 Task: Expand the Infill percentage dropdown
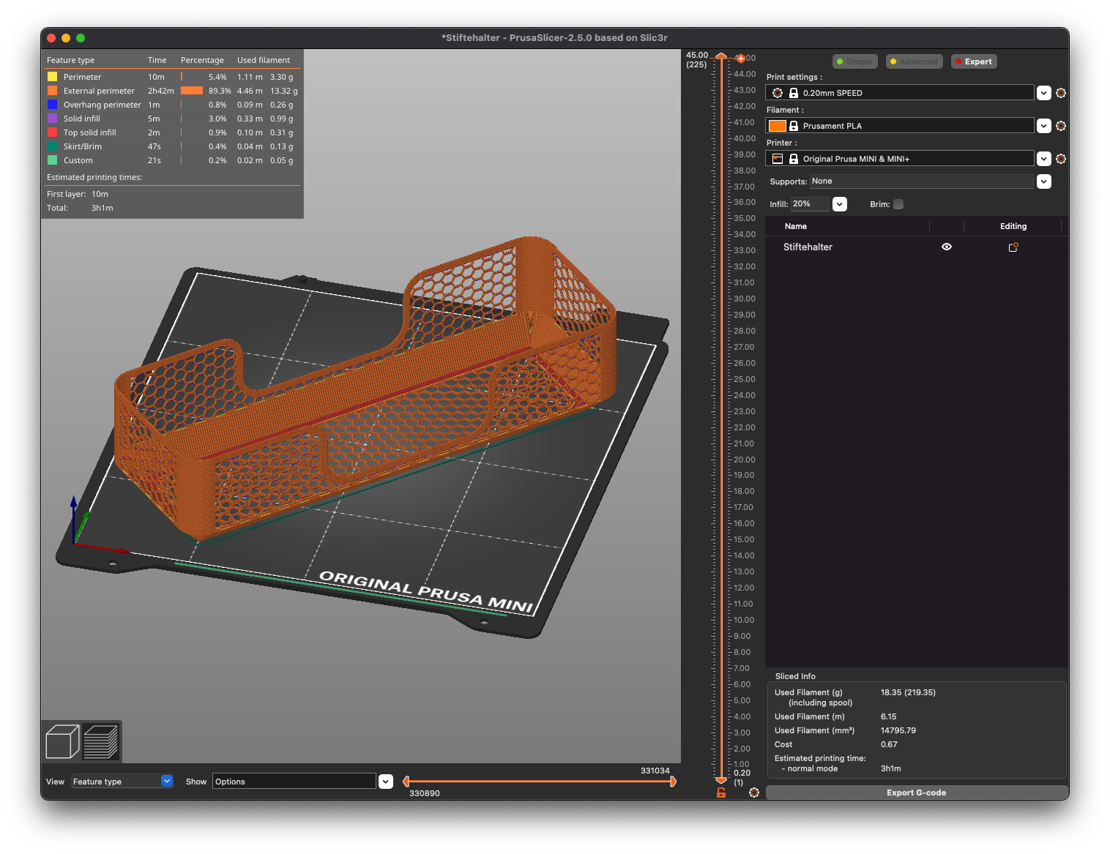coord(839,204)
